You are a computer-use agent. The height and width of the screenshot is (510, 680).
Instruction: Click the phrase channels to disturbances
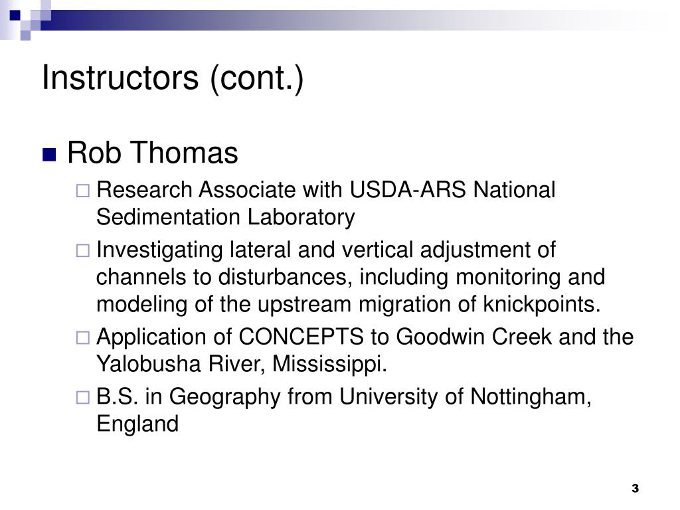[x=224, y=277]
